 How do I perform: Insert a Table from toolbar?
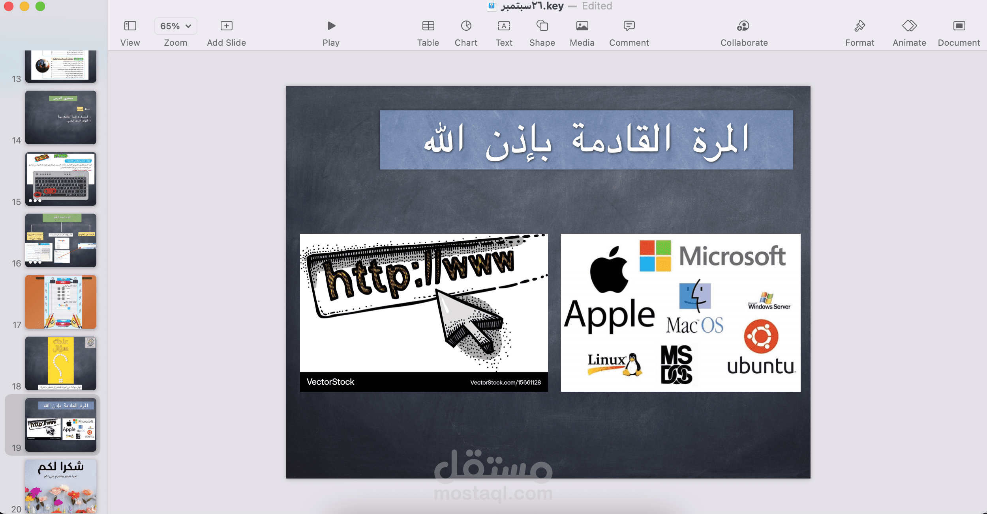pos(428,26)
